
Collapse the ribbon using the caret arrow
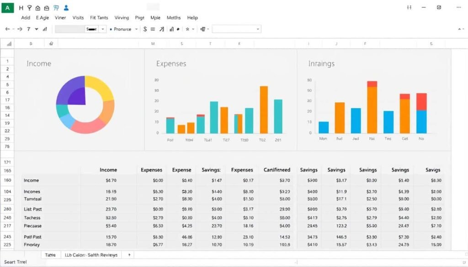[460, 29]
